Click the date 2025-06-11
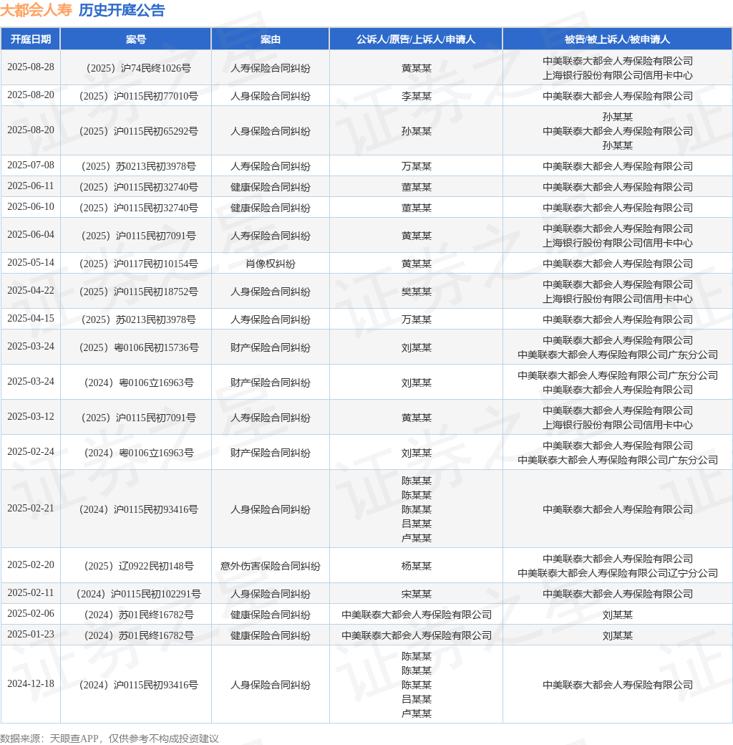Screen dimensions: 733x745 30,186
